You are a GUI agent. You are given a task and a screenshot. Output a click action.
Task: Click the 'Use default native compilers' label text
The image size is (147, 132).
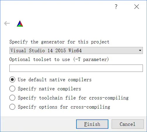click(x=55, y=79)
